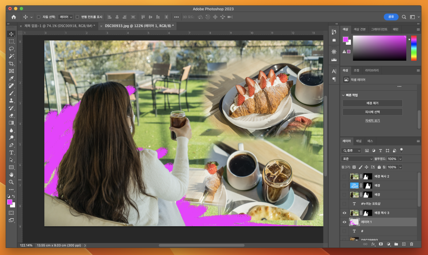
Task: Create a new layer with plus icon
Action: [x=404, y=244]
